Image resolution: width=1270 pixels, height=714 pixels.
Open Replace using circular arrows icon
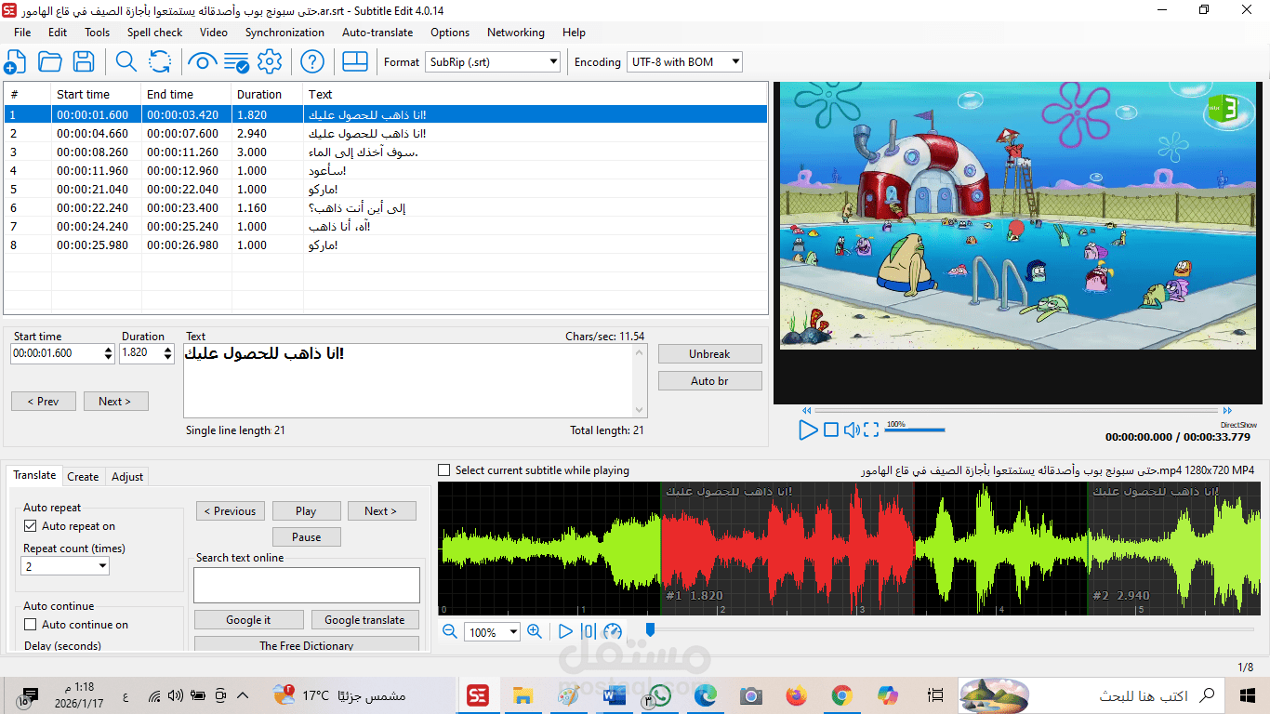pyautogui.click(x=160, y=62)
